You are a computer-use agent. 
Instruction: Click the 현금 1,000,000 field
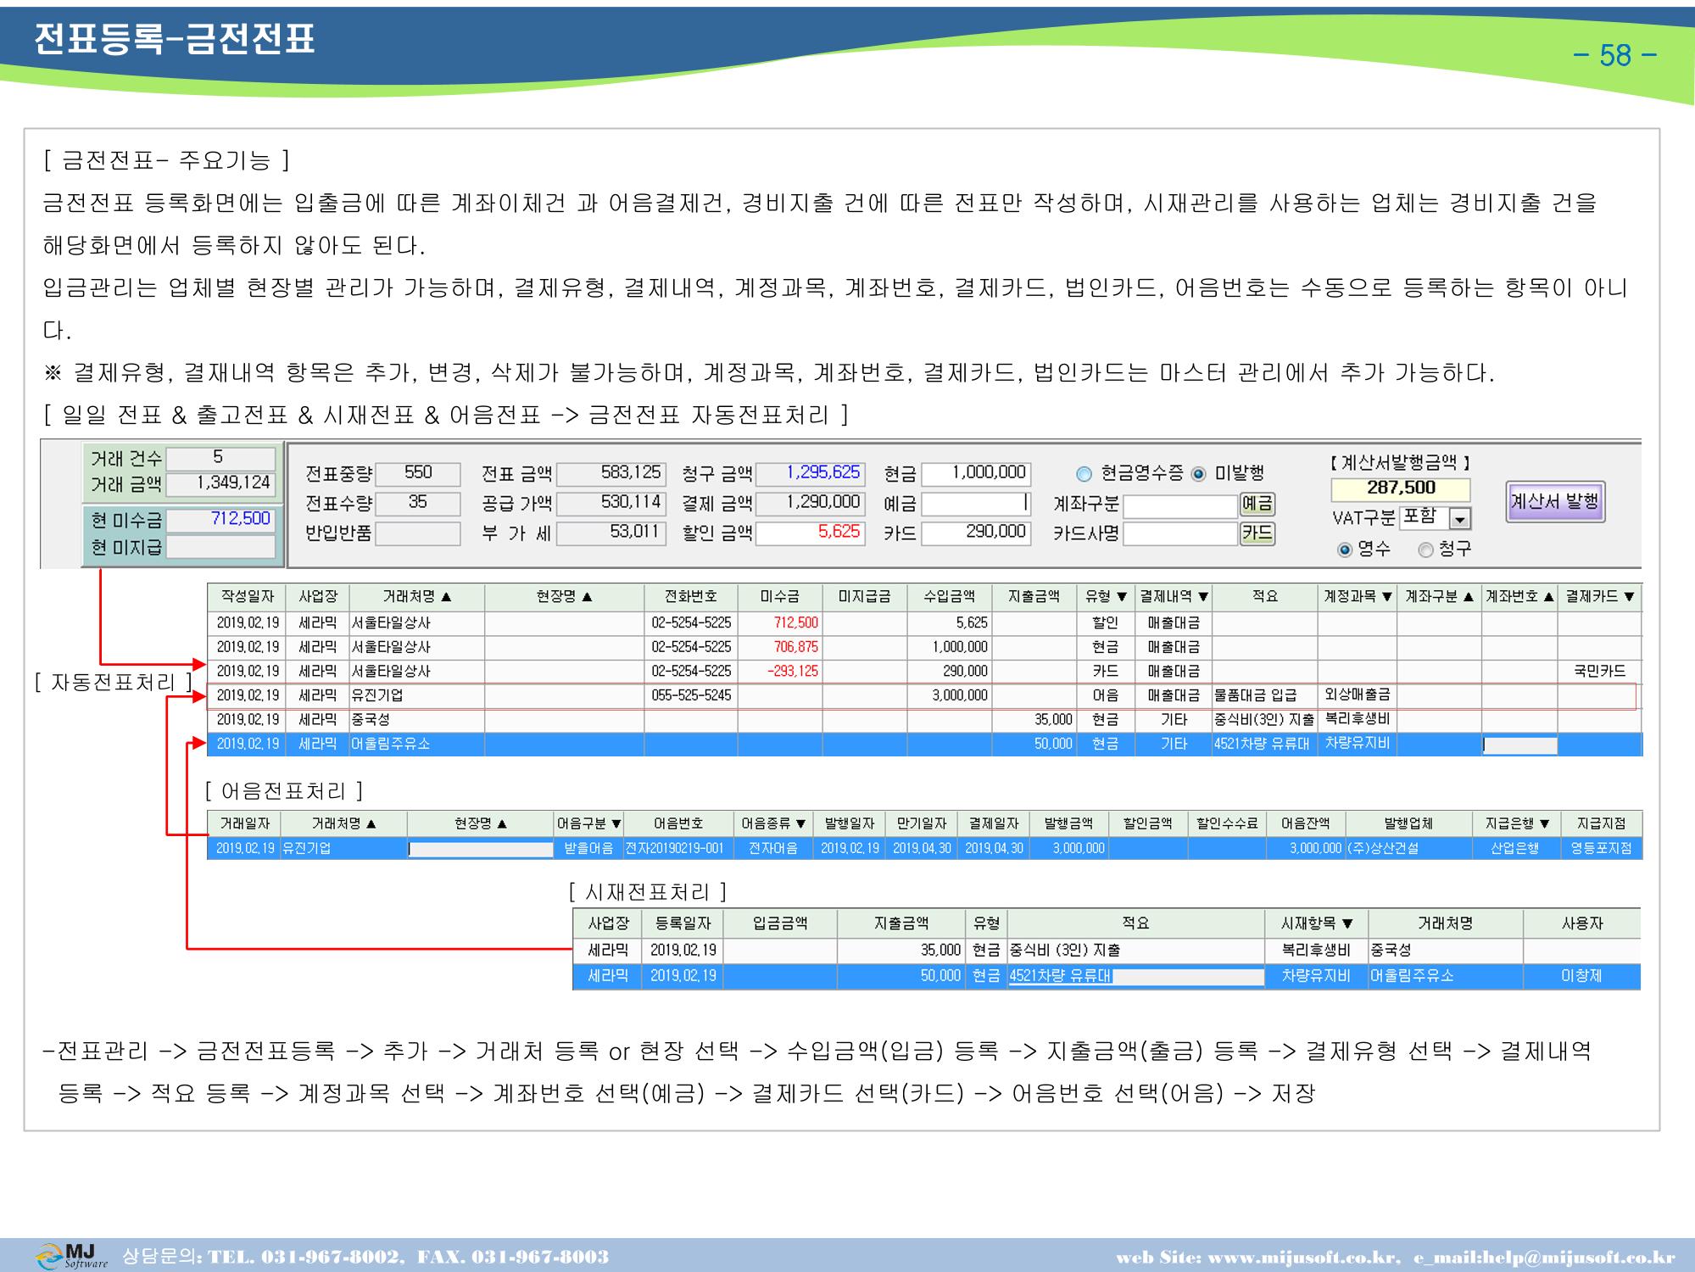(x=977, y=473)
